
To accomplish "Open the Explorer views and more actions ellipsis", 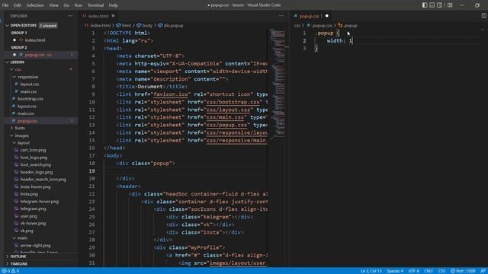I will [x=70, y=16].
